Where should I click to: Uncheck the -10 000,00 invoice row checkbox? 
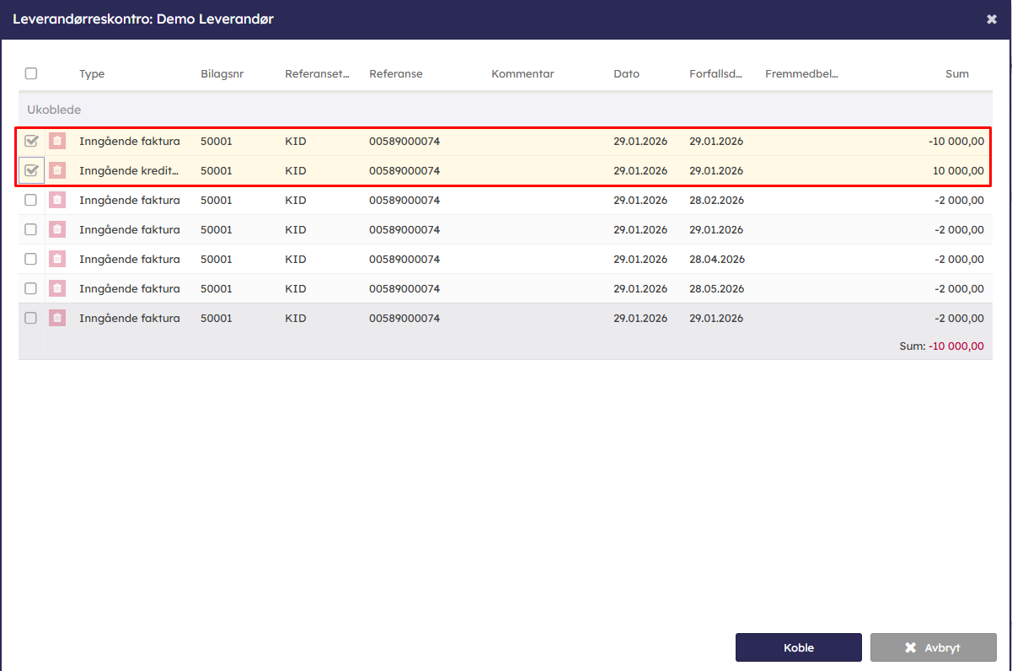pyautogui.click(x=31, y=141)
